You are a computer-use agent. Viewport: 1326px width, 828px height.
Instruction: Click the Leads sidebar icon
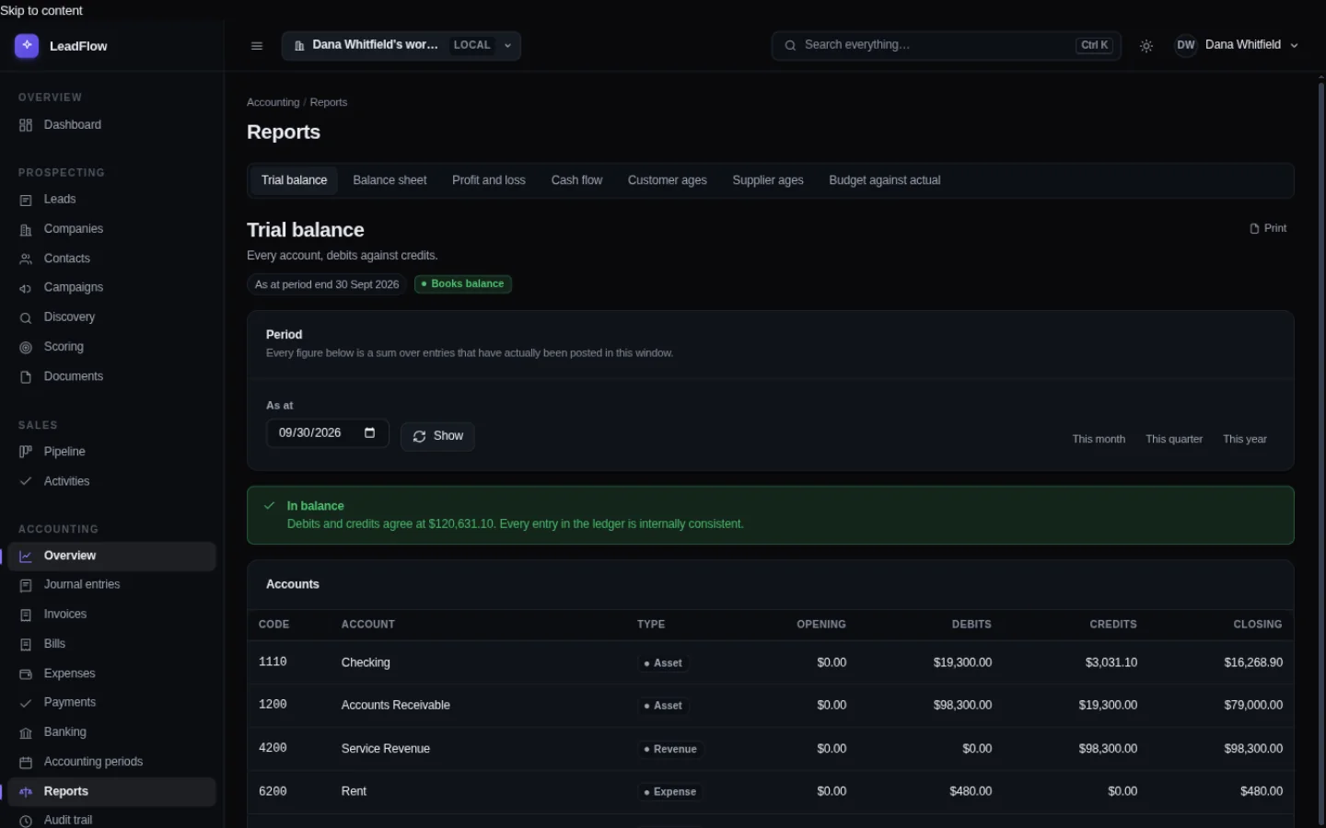tap(26, 200)
